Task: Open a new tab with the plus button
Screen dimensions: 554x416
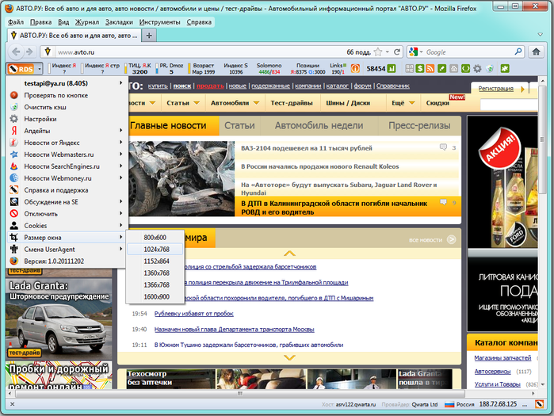Action: point(149,36)
